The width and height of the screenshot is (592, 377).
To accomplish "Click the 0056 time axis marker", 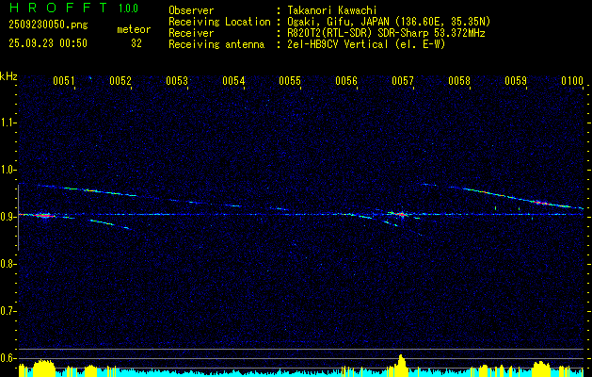I will pos(346,81).
